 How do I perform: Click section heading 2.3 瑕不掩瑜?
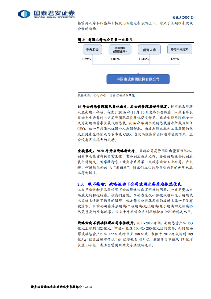tap(130, 184)
